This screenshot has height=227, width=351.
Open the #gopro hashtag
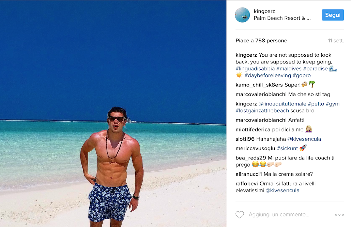pyautogui.click(x=302, y=75)
